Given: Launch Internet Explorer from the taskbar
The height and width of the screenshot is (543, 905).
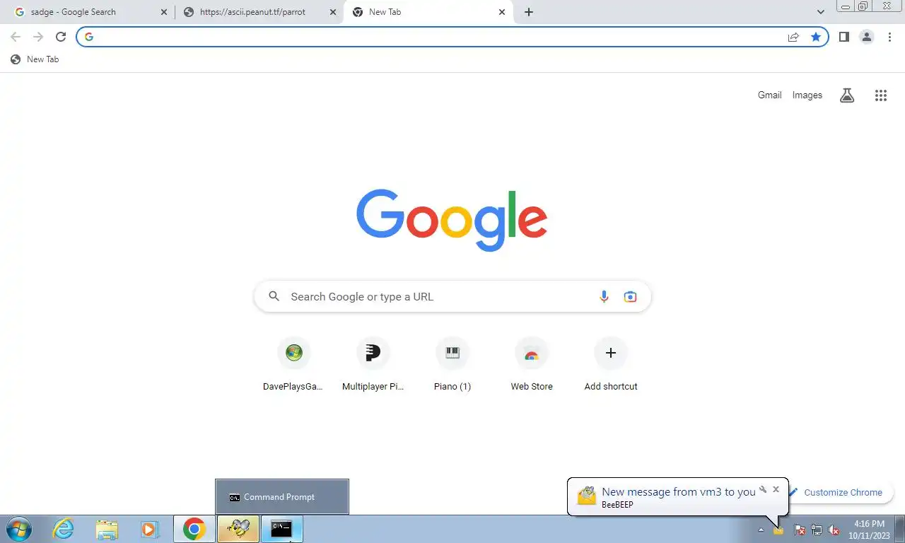Looking at the screenshot, I should [x=64, y=529].
